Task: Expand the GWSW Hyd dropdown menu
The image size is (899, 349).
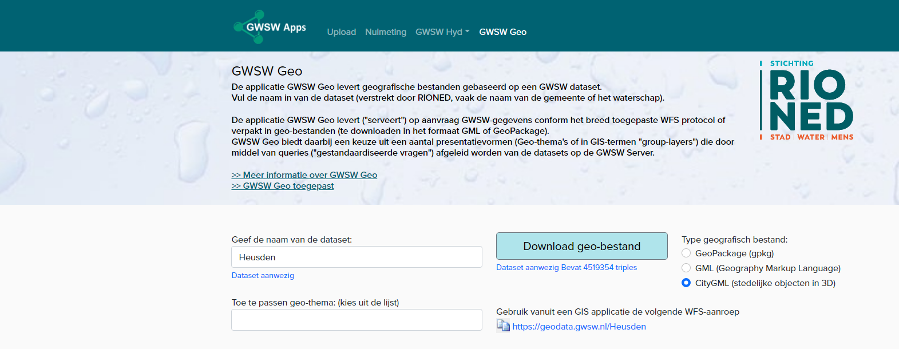Action: click(442, 32)
